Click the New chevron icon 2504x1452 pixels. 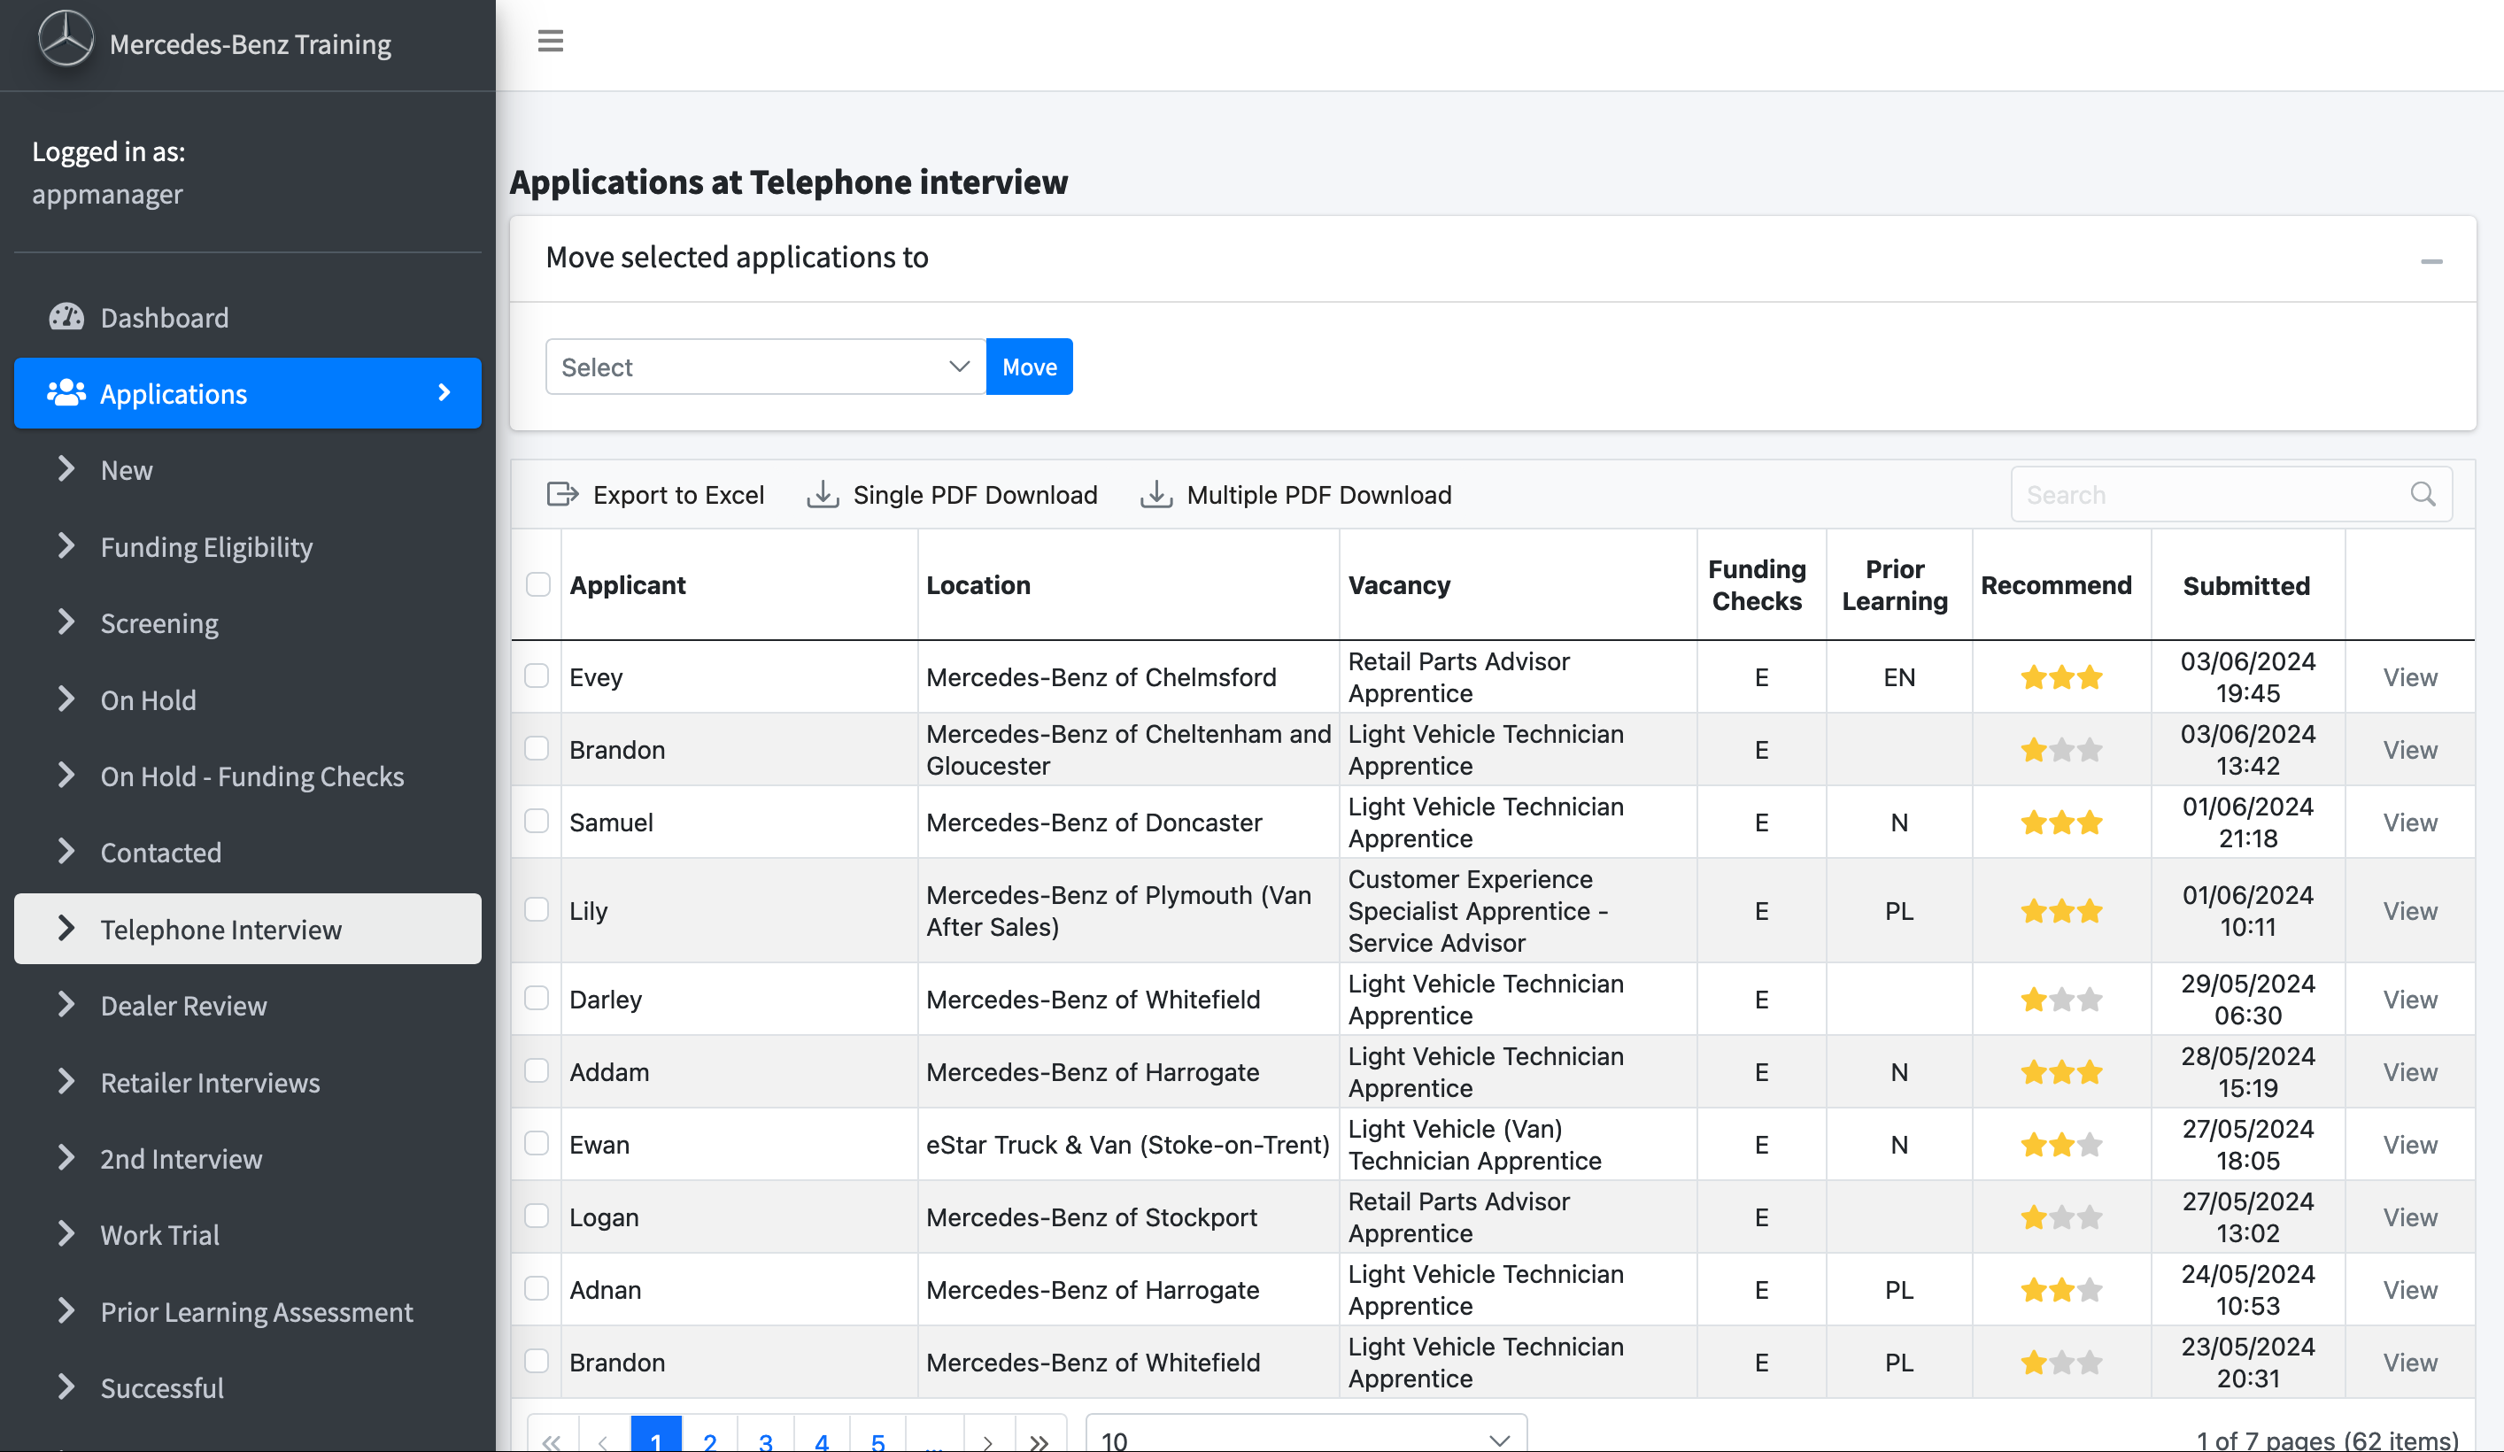point(66,469)
